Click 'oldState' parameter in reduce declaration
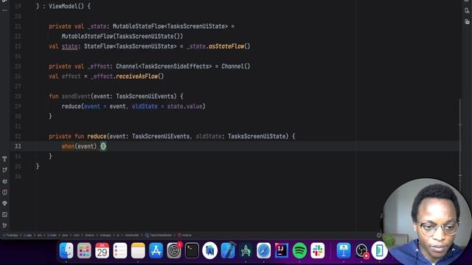Image resolution: width=472 pixels, height=265 pixels. [209, 136]
